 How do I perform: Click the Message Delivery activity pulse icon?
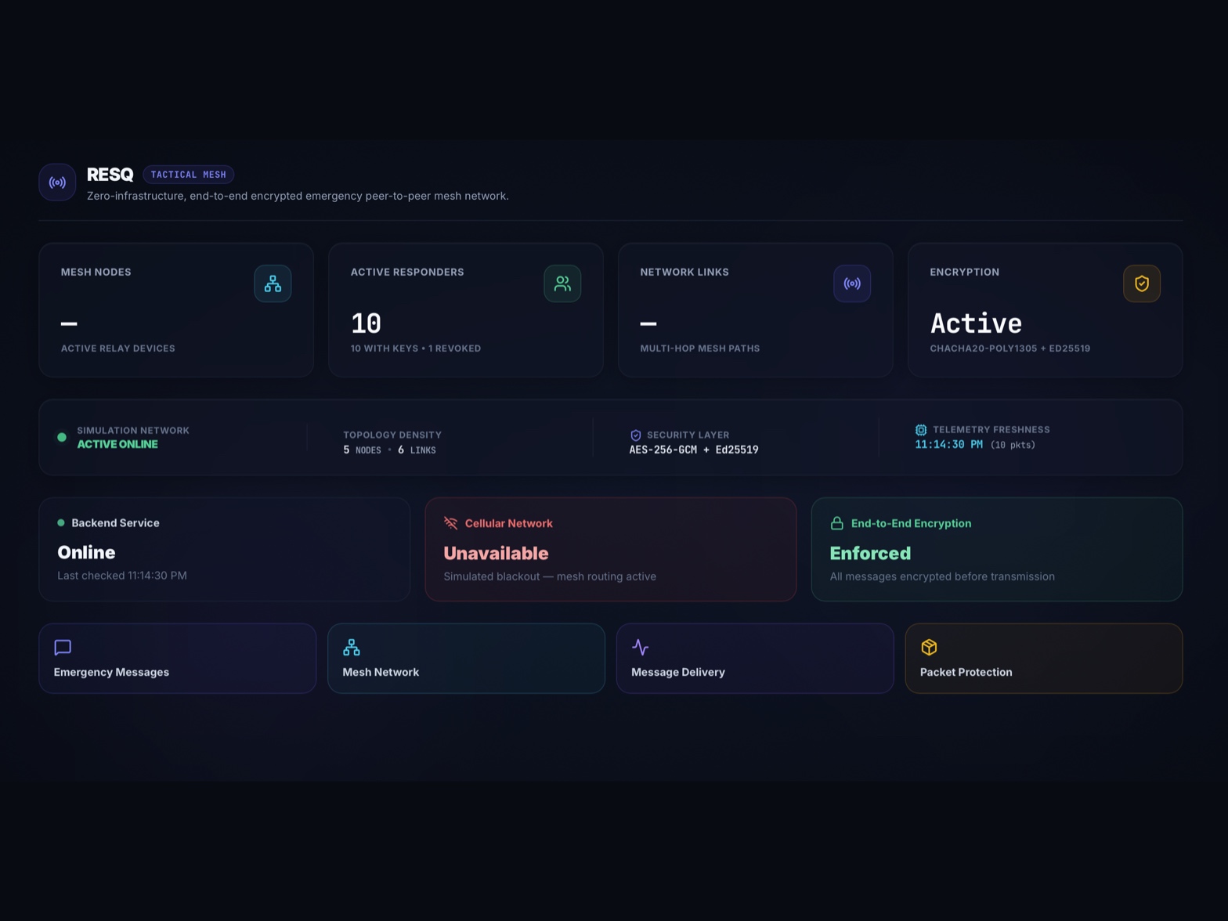(x=641, y=647)
